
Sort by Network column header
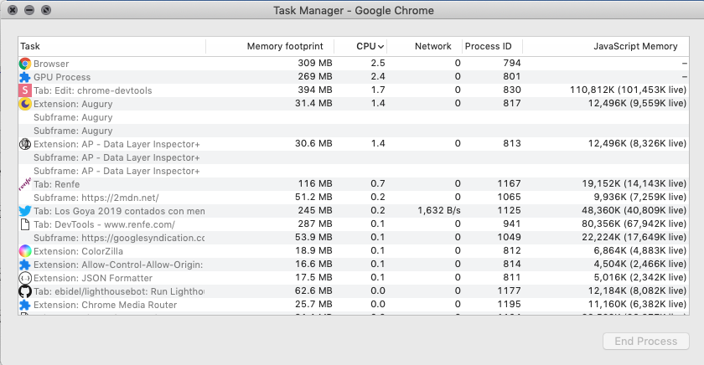click(425, 46)
